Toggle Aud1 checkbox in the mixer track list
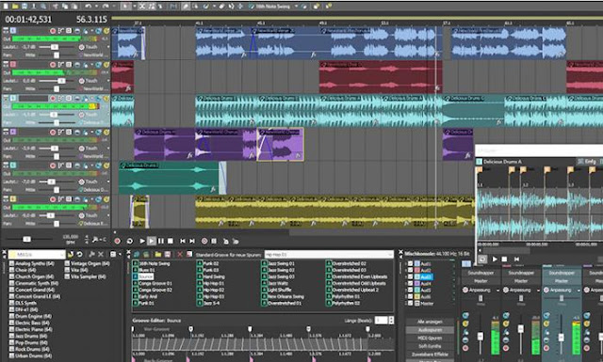Screen dimensions: 603x362 click(411, 263)
